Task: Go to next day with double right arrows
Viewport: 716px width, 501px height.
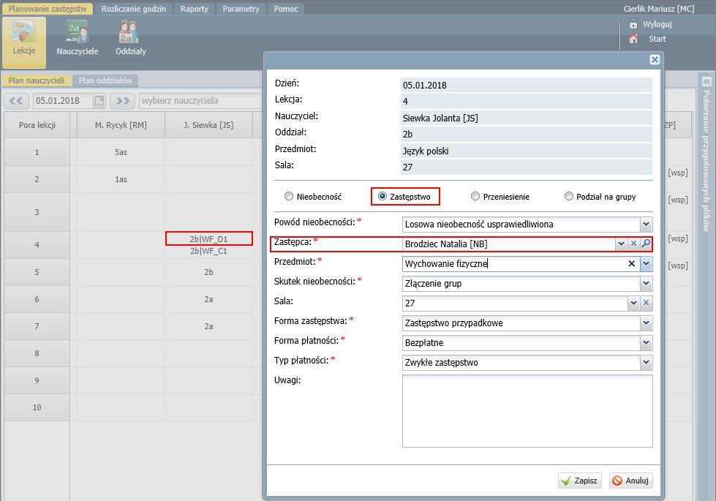Action: click(122, 100)
